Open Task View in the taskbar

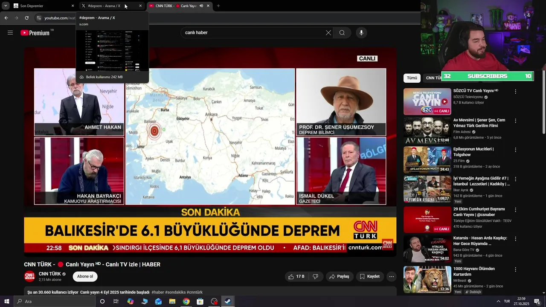pos(116,301)
